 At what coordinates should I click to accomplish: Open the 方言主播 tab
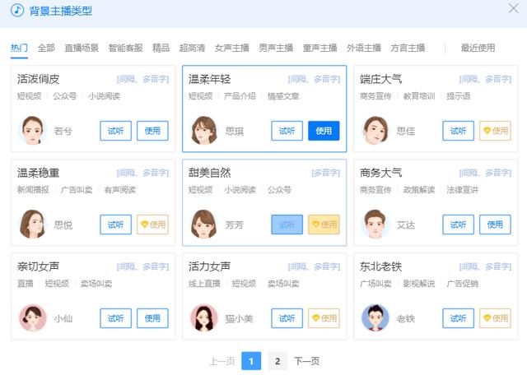pyautogui.click(x=408, y=48)
